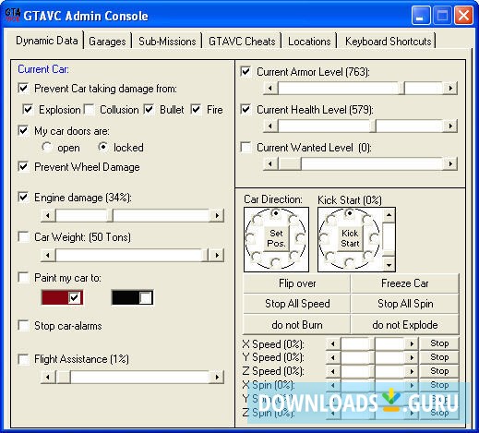The image size is (479, 433).
Task: Click X Speed slider left arrow
Action: 333,343
